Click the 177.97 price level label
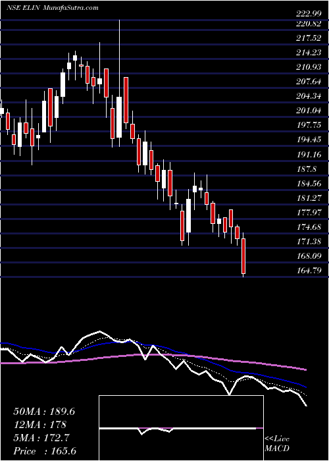This screenshot has width=329, height=461. coord(309,212)
